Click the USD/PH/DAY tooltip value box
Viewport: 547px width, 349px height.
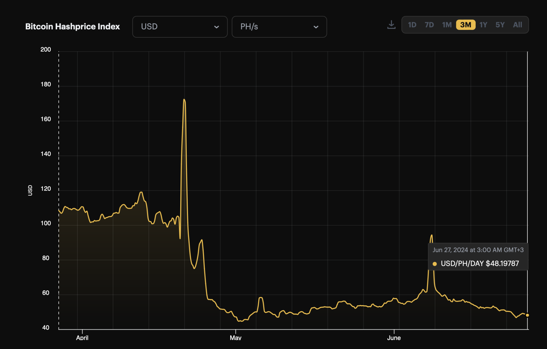478,257
